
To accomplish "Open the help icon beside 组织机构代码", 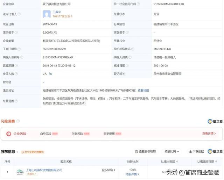I will pos(133,49).
